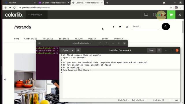Viewport: 185px width, 104px height.
Task: Open Chrome three-dot menu
Action: [x=181, y=8]
